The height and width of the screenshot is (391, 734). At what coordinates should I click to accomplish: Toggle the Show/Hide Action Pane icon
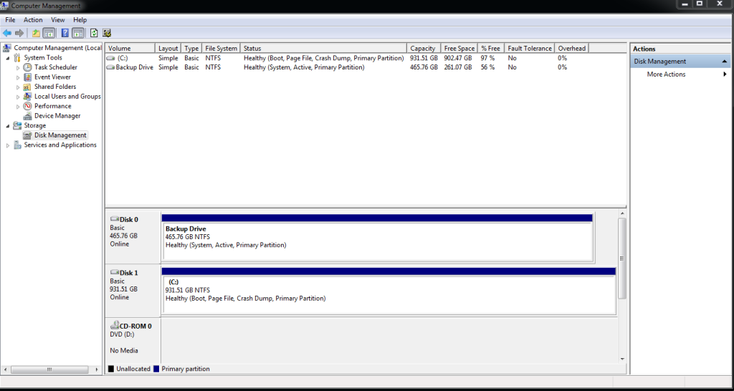tap(77, 33)
